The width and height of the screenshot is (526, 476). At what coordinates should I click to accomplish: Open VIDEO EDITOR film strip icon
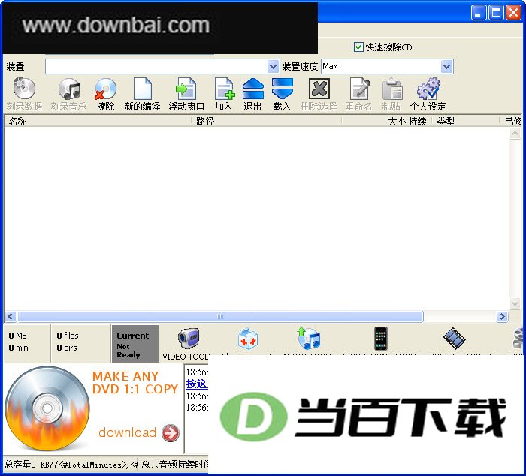point(454,339)
